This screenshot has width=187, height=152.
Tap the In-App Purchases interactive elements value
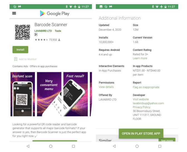click(x=110, y=71)
